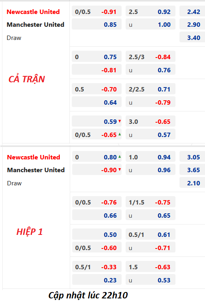205x302 pixels.
Task: Click the green up arrow beside 0.80
Action: coord(120,157)
